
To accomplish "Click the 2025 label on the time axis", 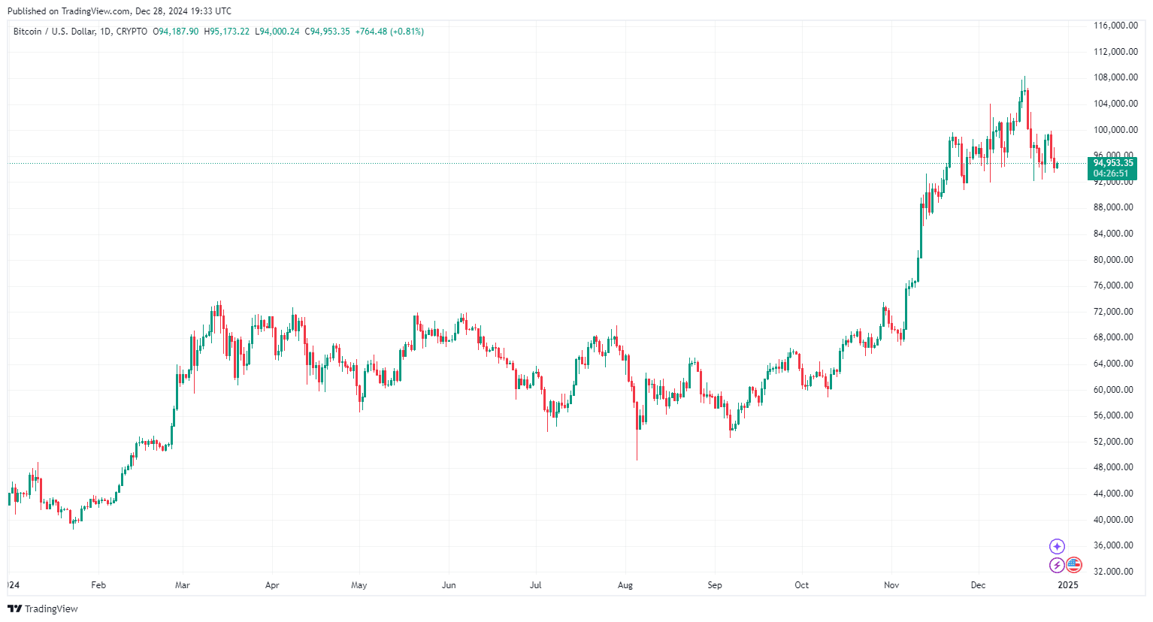I will click(1068, 585).
